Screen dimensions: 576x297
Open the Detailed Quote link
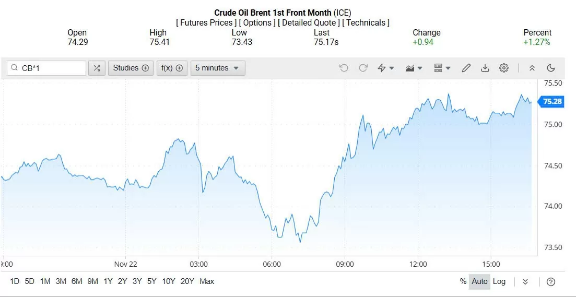308,22
